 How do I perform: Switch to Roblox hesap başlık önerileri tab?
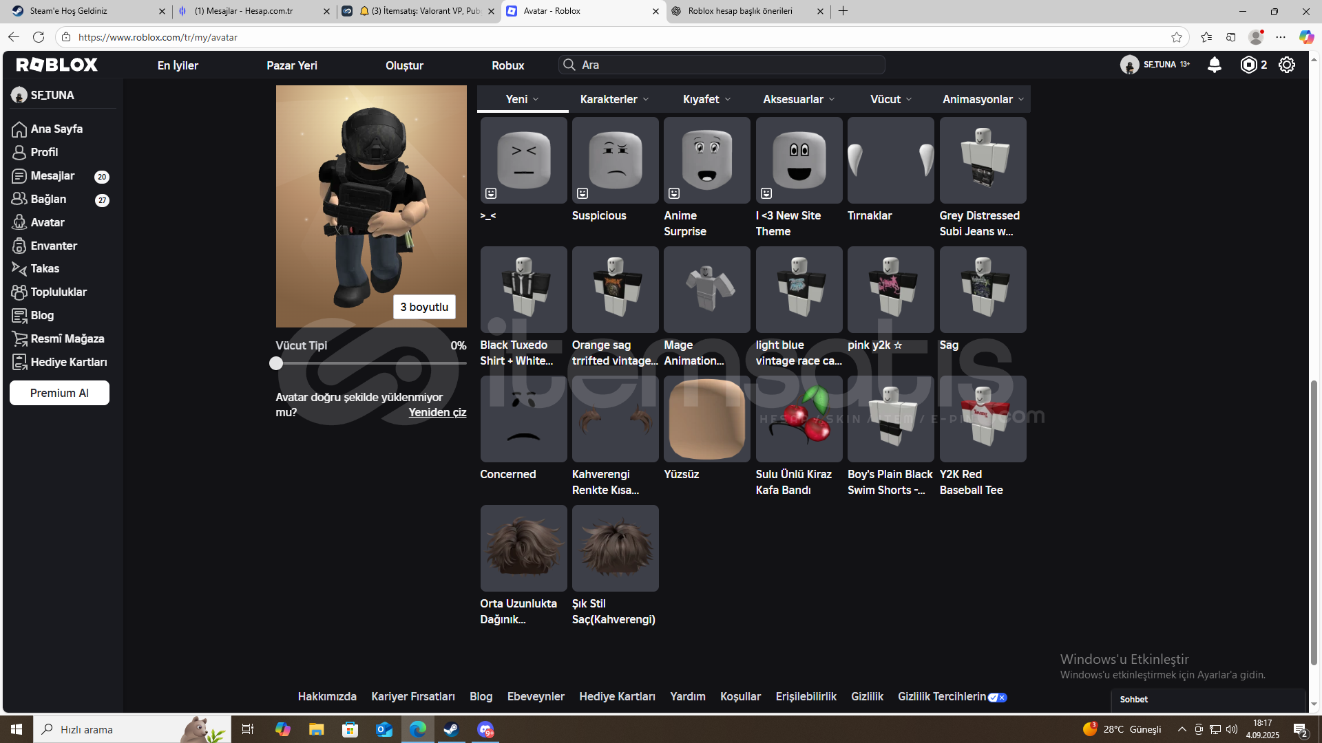[x=746, y=11]
